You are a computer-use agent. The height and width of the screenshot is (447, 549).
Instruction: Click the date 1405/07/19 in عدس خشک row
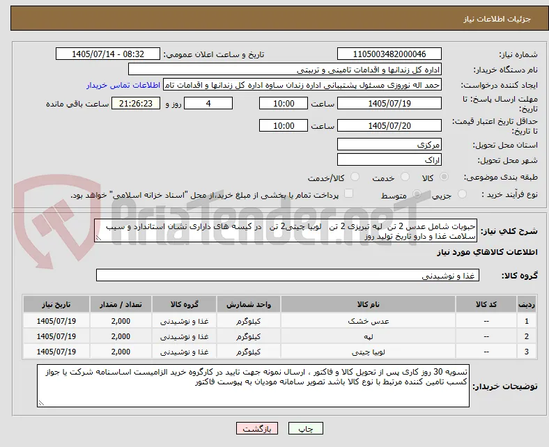[x=56, y=321]
